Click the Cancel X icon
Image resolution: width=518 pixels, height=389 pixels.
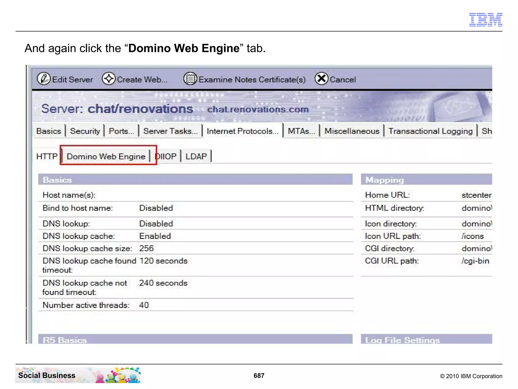click(321, 79)
